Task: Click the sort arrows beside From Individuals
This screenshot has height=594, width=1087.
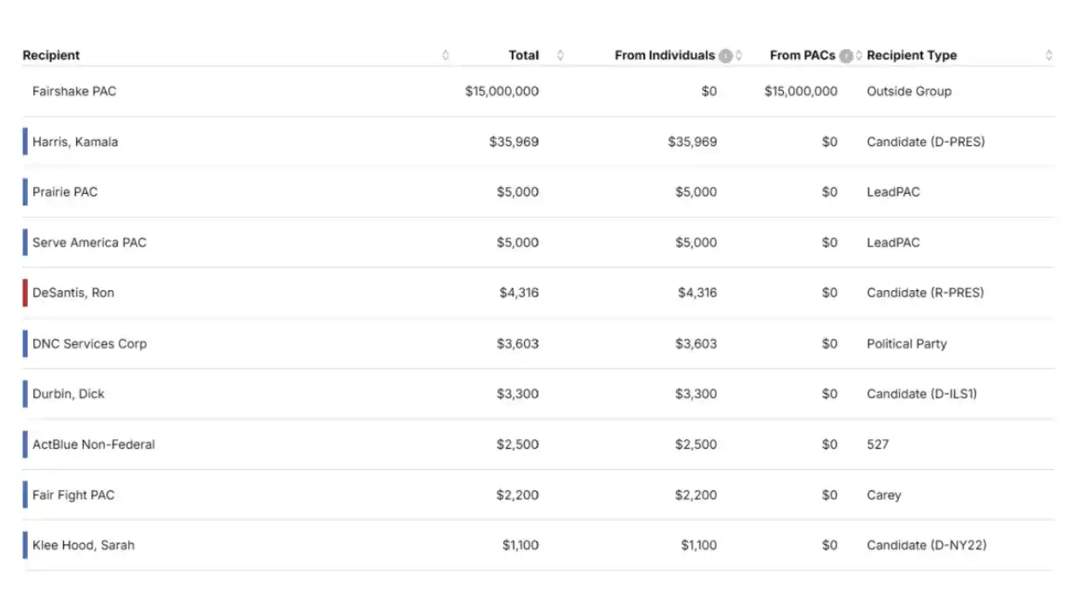Action: pyautogui.click(x=739, y=55)
